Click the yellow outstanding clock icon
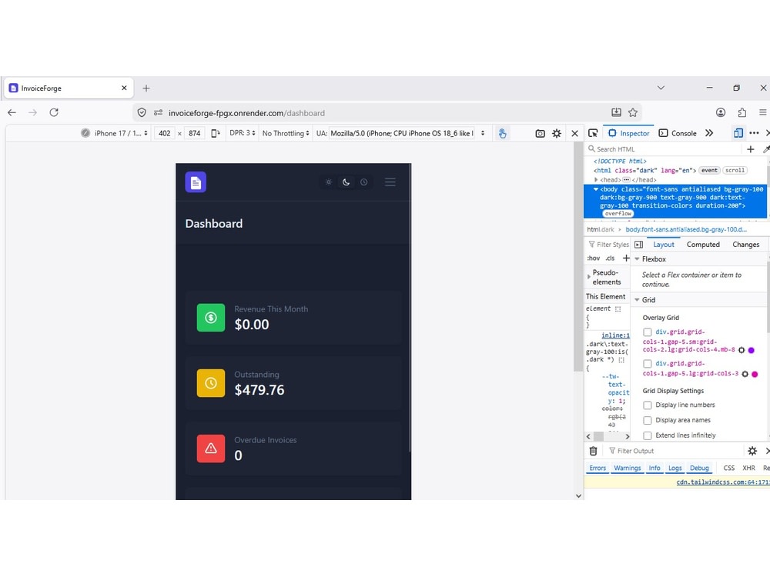 click(x=211, y=382)
